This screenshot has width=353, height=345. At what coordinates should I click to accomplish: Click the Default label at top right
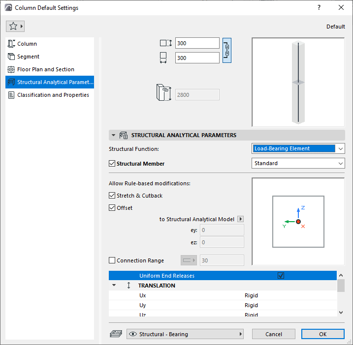point(335,27)
